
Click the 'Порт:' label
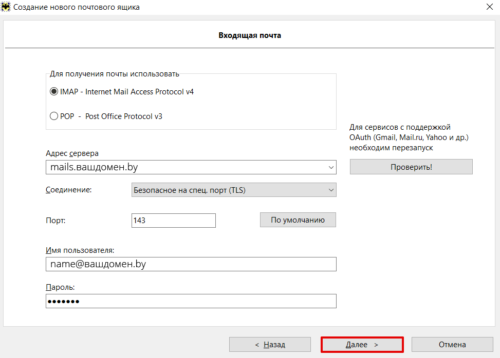pyautogui.click(x=55, y=221)
